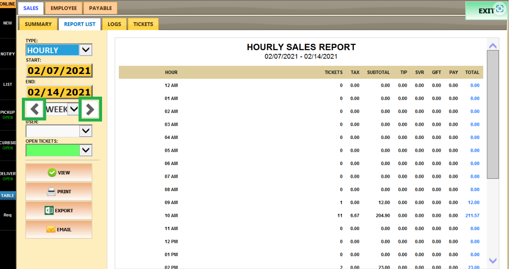Switch to the SALES tab

tap(31, 8)
